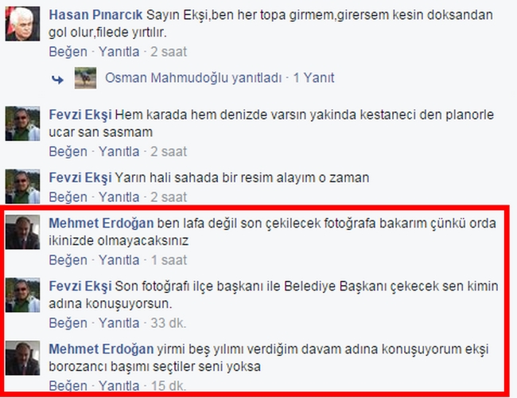
Task: Click the '15 dk.' timestamp link
Action: coord(168,386)
